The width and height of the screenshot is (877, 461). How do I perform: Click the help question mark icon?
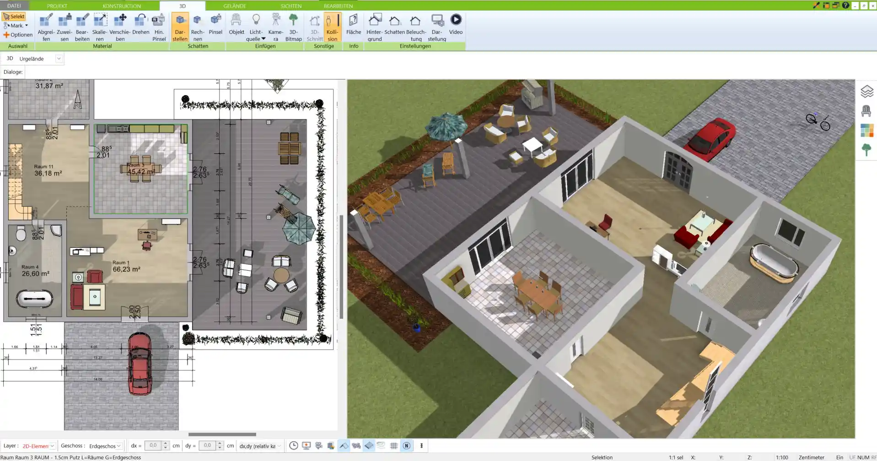(845, 5)
